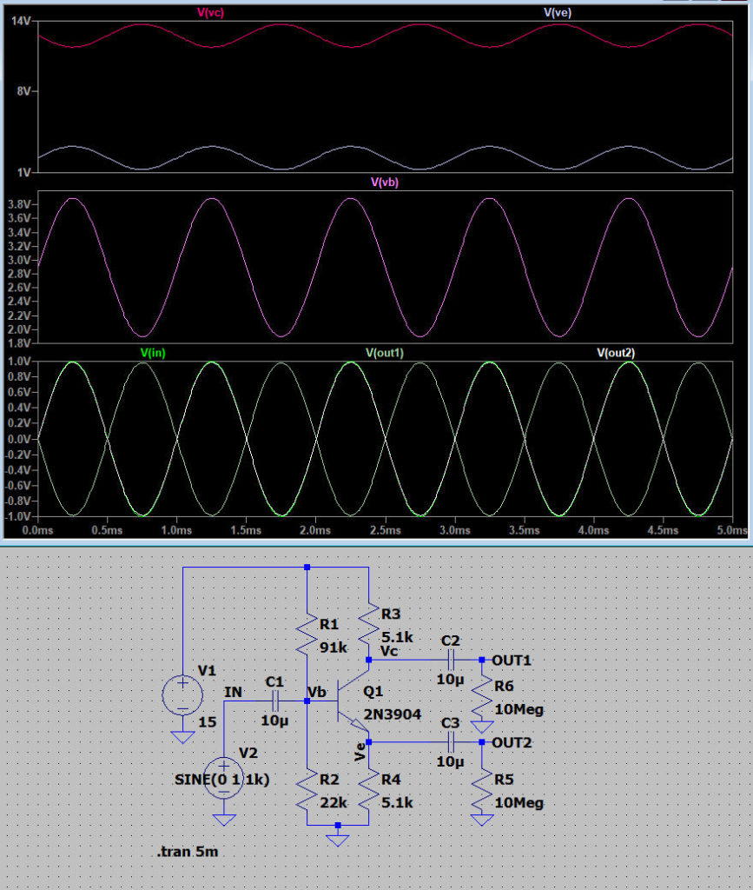
Task: Select the OUT1 net label
Action: 511,660
